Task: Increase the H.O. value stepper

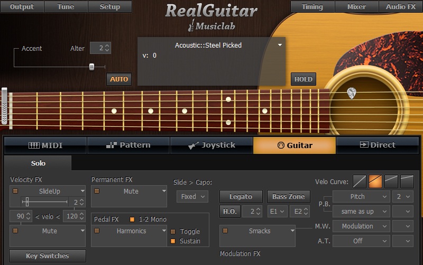Action: pyautogui.click(x=258, y=209)
